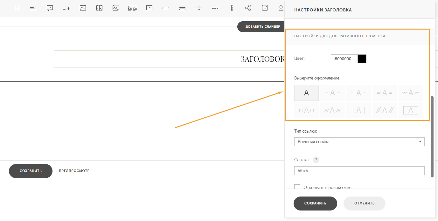
Task: Click the stacked bars form block icon
Action: [182, 8]
